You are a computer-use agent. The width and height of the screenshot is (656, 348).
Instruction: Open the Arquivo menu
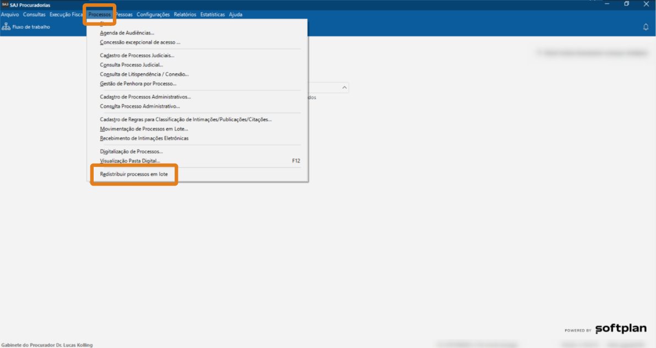click(x=10, y=15)
